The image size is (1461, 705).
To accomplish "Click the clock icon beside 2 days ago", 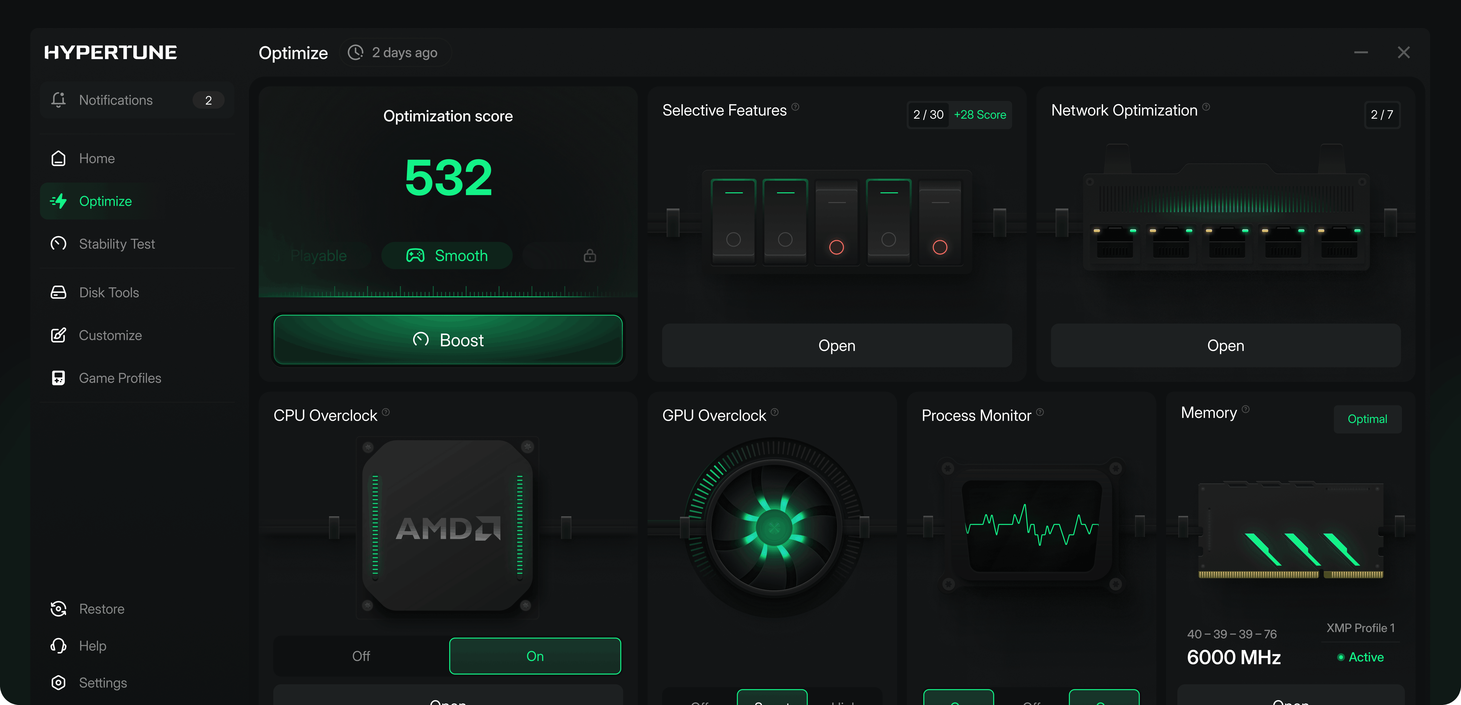I will [356, 52].
